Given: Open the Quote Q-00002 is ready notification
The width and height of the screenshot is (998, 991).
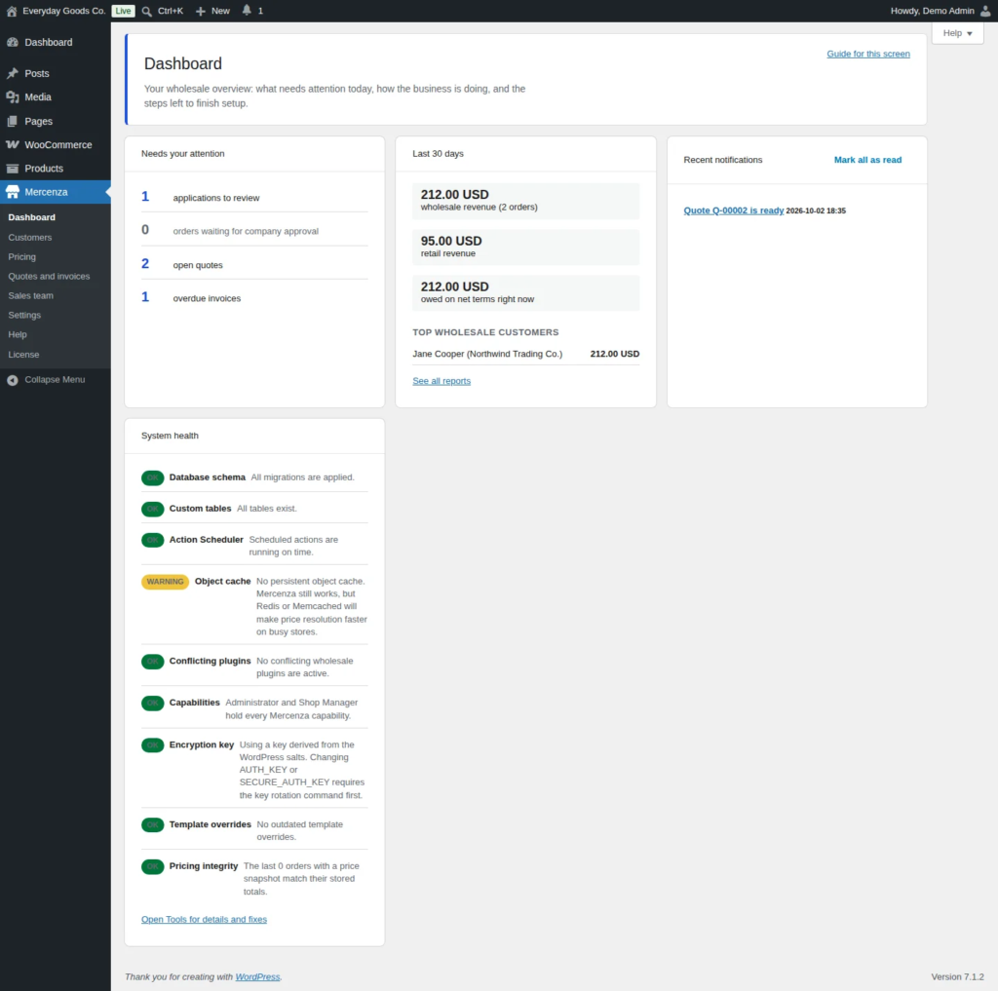Looking at the screenshot, I should (733, 210).
